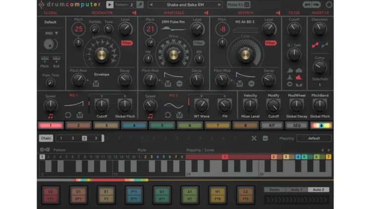
Task: Click the rainbow download arrow button
Action: click(x=322, y=125)
